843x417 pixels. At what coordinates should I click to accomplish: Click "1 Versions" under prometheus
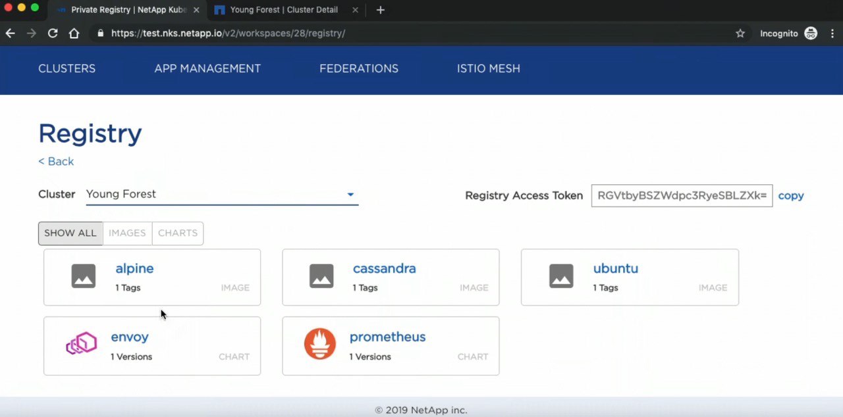click(370, 356)
